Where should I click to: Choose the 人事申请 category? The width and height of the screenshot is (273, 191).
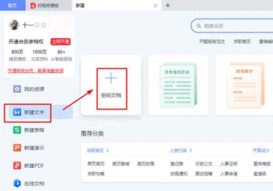[x=228, y=174]
